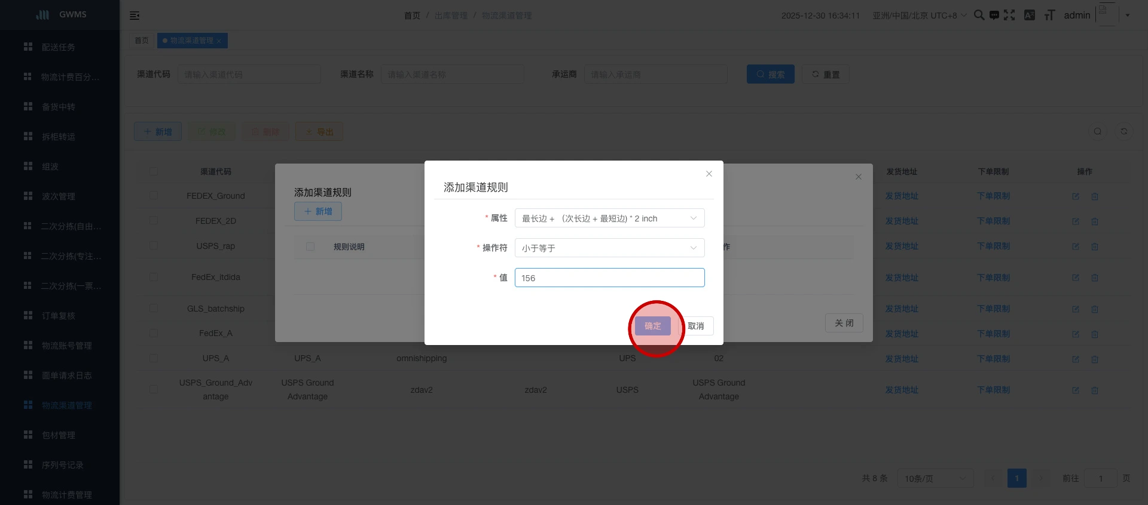
Task: Open 物流账号管理 in sidebar
Action: click(x=67, y=346)
